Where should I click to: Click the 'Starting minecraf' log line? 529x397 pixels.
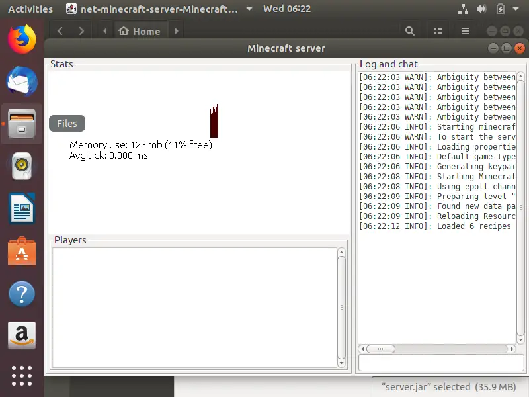coord(437,127)
